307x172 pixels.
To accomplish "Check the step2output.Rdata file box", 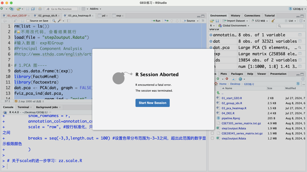I will tap(212, 138).
